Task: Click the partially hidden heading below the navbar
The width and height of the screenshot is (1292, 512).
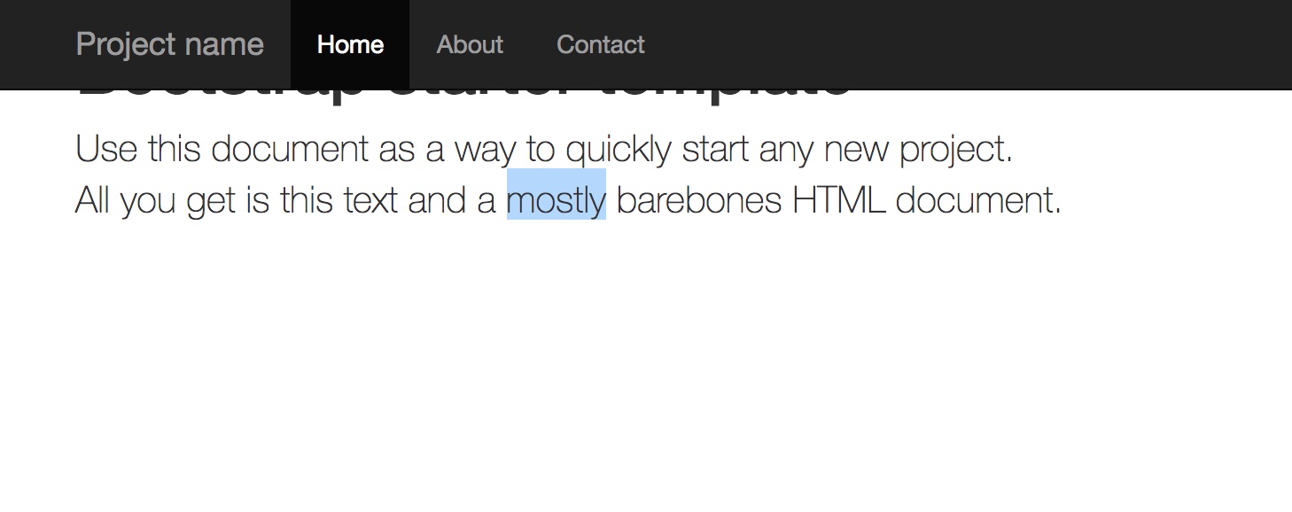Action: click(463, 96)
